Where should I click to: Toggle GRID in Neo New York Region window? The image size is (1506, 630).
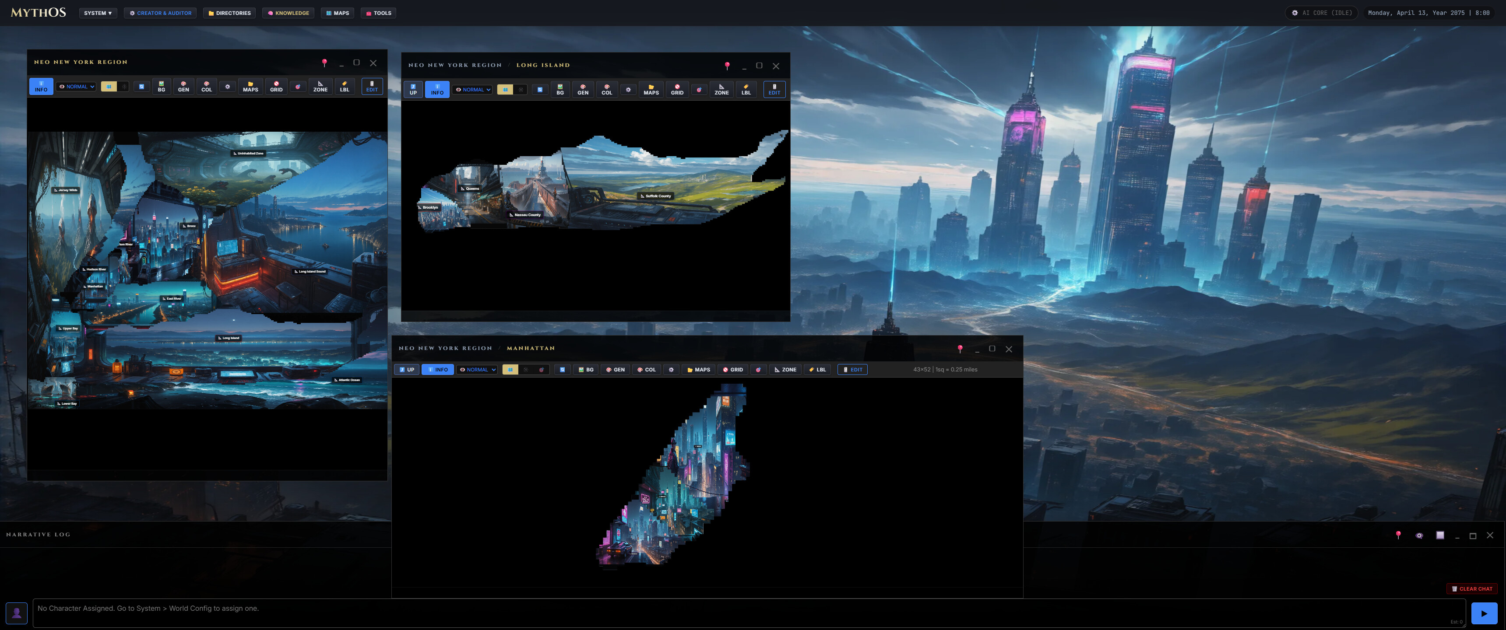[276, 87]
